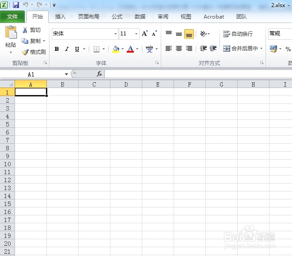Click row 10 header
Screen dimensions: 292x256
tap(8, 164)
